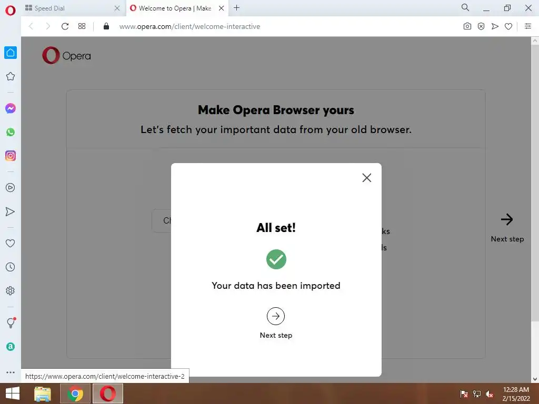539x404 pixels.
Task: Open Easy Setup menu icon
Action: tap(528, 26)
